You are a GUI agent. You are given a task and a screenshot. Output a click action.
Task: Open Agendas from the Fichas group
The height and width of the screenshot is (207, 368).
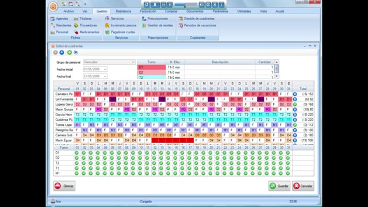click(x=59, y=18)
